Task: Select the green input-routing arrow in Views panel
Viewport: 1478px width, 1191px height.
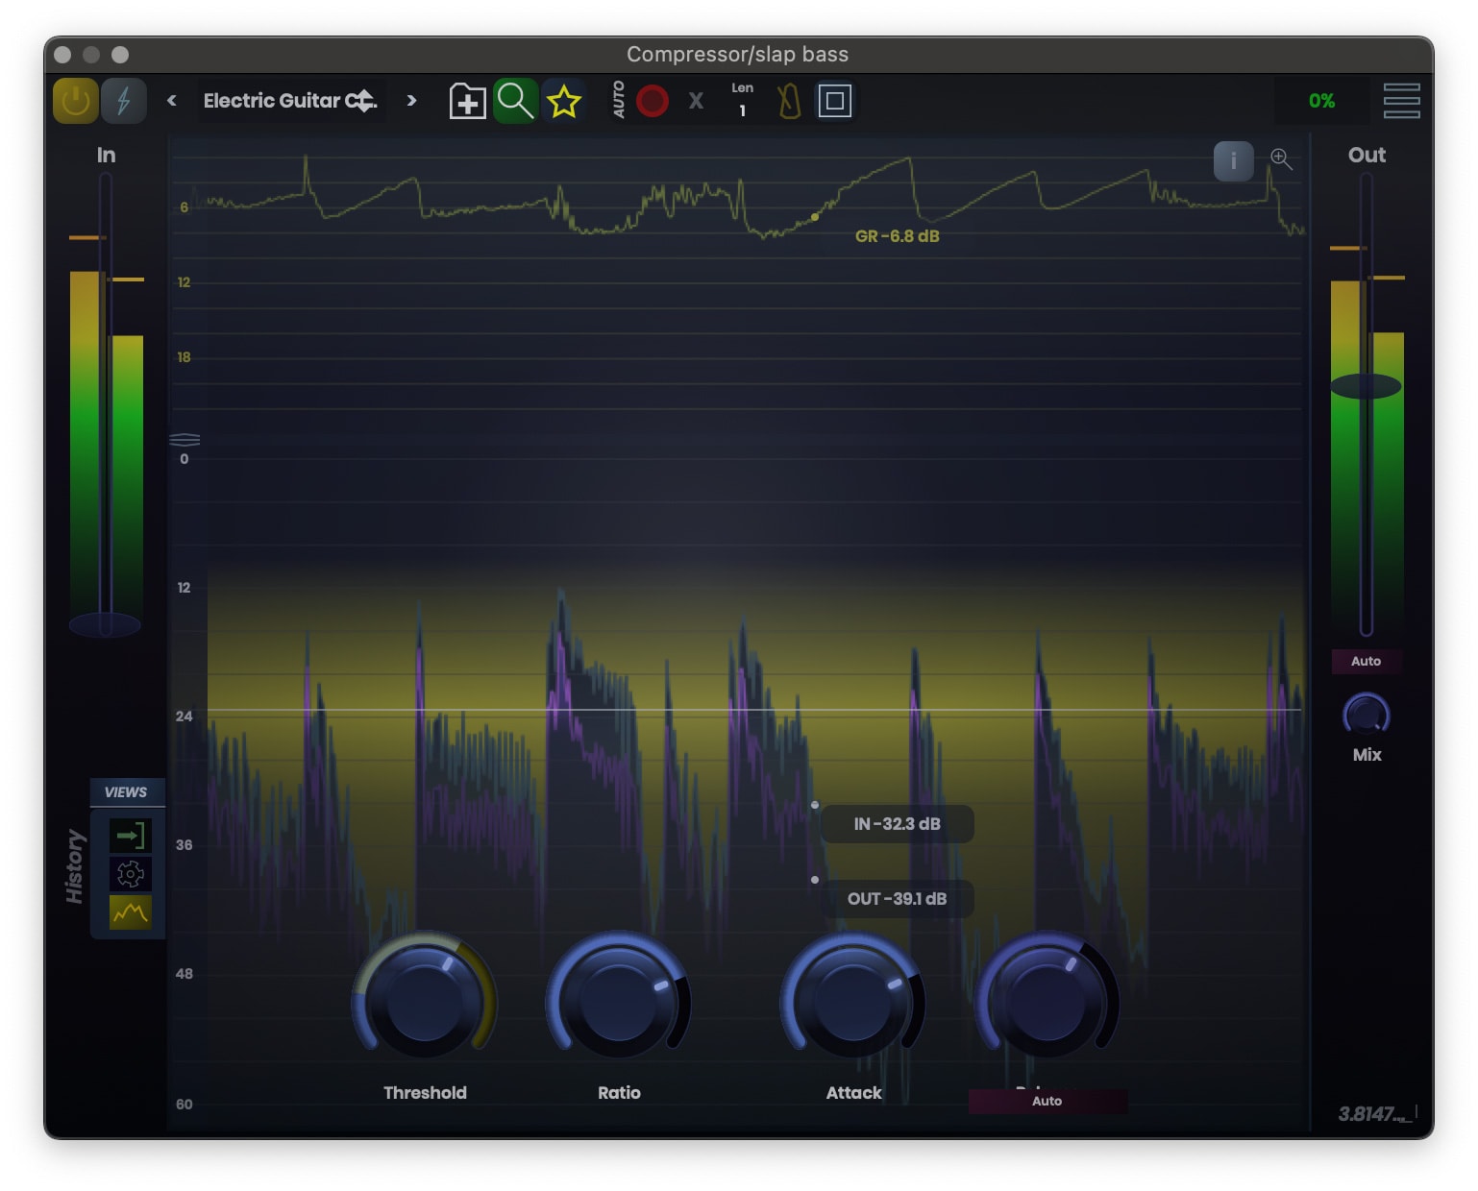Action: tap(130, 836)
